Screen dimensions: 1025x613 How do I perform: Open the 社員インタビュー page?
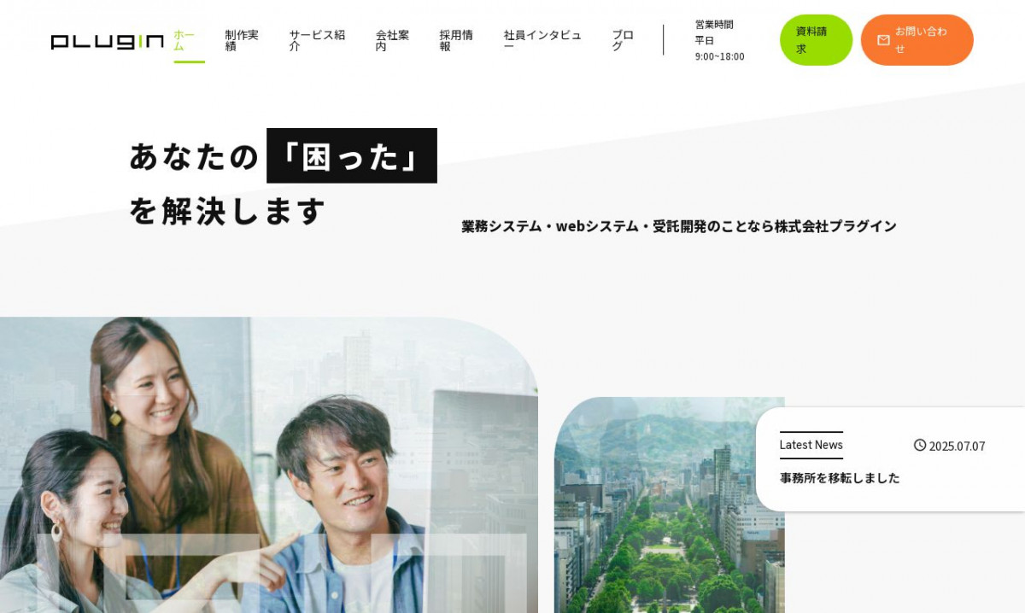point(542,40)
